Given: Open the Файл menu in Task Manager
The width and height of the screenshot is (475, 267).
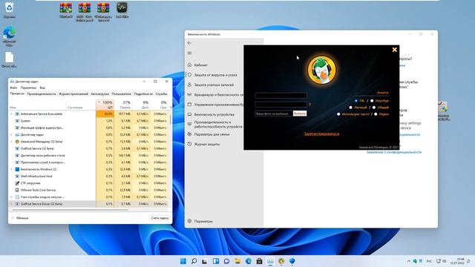Looking at the screenshot, I should 13,88.
